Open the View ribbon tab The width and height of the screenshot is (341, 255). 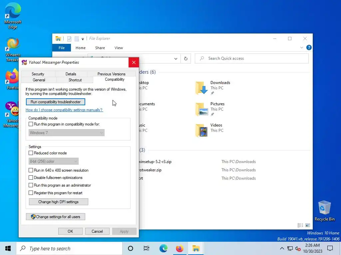pyautogui.click(x=119, y=48)
